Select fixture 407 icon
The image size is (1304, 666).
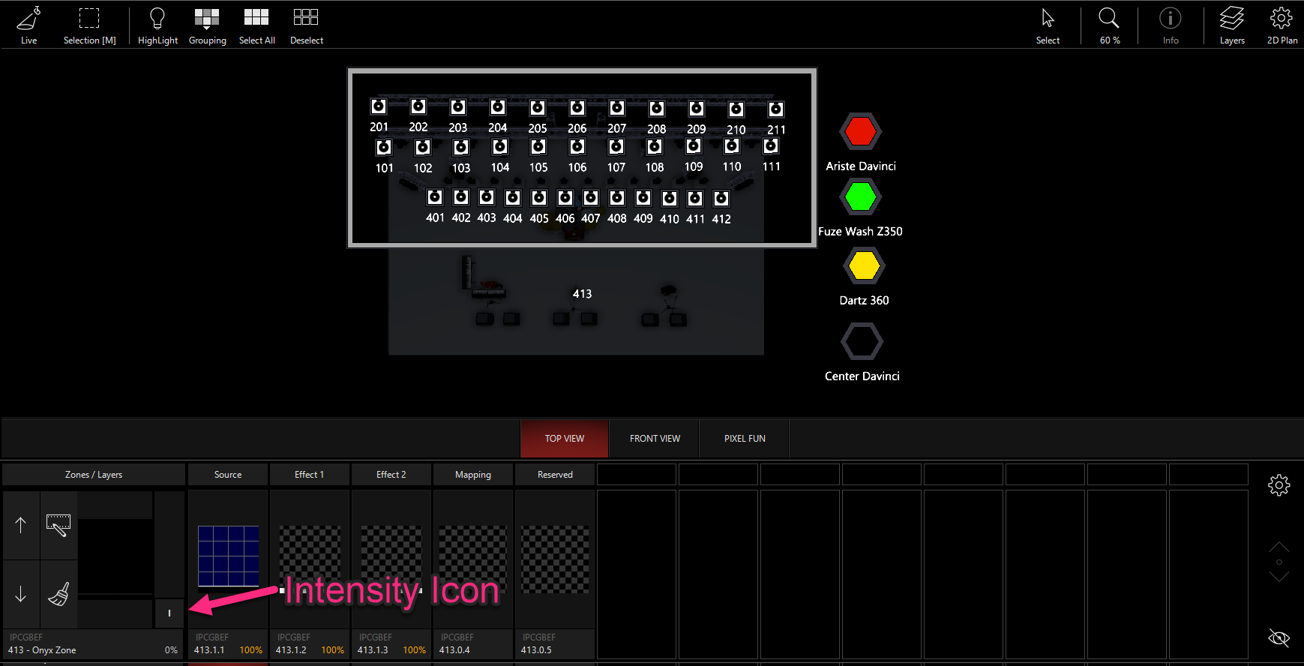(591, 197)
